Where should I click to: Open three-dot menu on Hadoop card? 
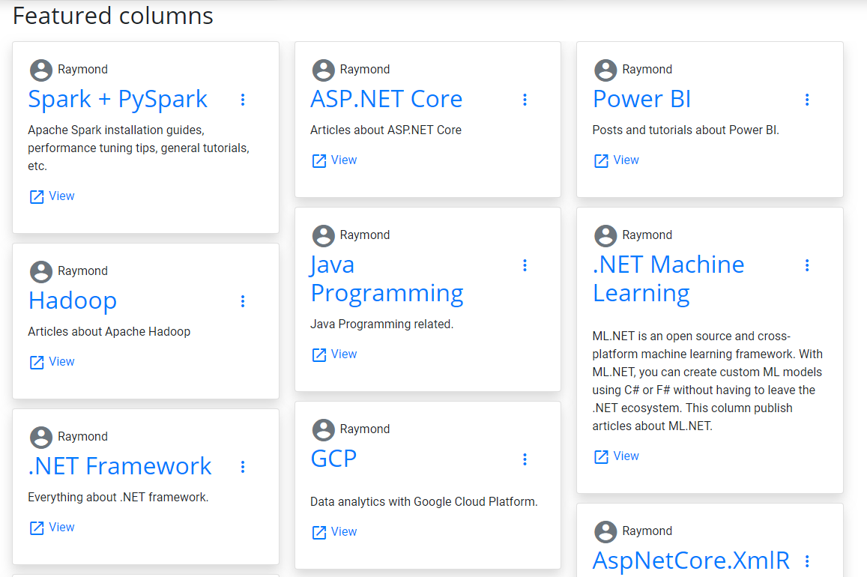tap(243, 301)
